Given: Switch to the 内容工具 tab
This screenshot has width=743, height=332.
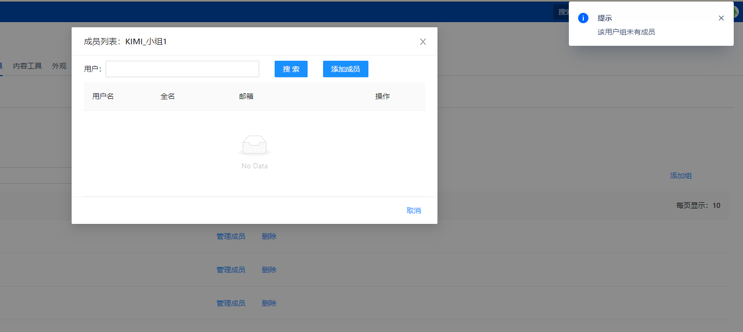Looking at the screenshot, I should pyautogui.click(x=27, y=66).
